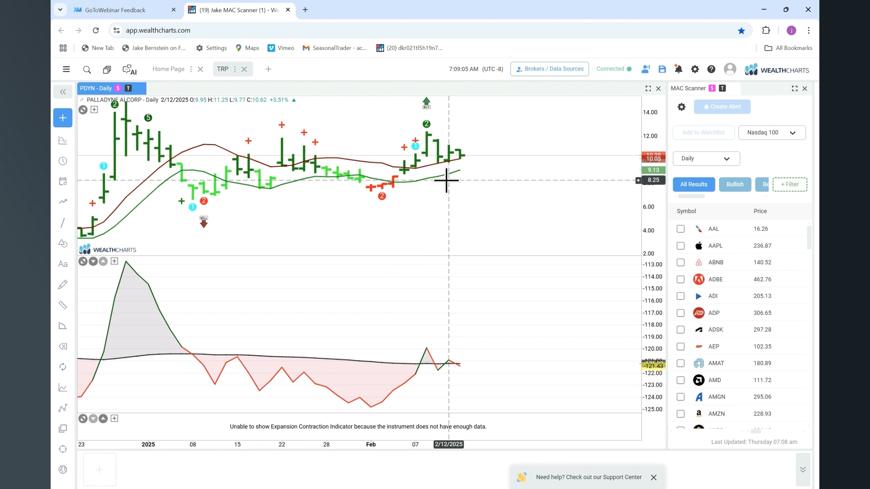Select the eraser delete drawings tool
This screenshot has width=870, height=489.
63,346
